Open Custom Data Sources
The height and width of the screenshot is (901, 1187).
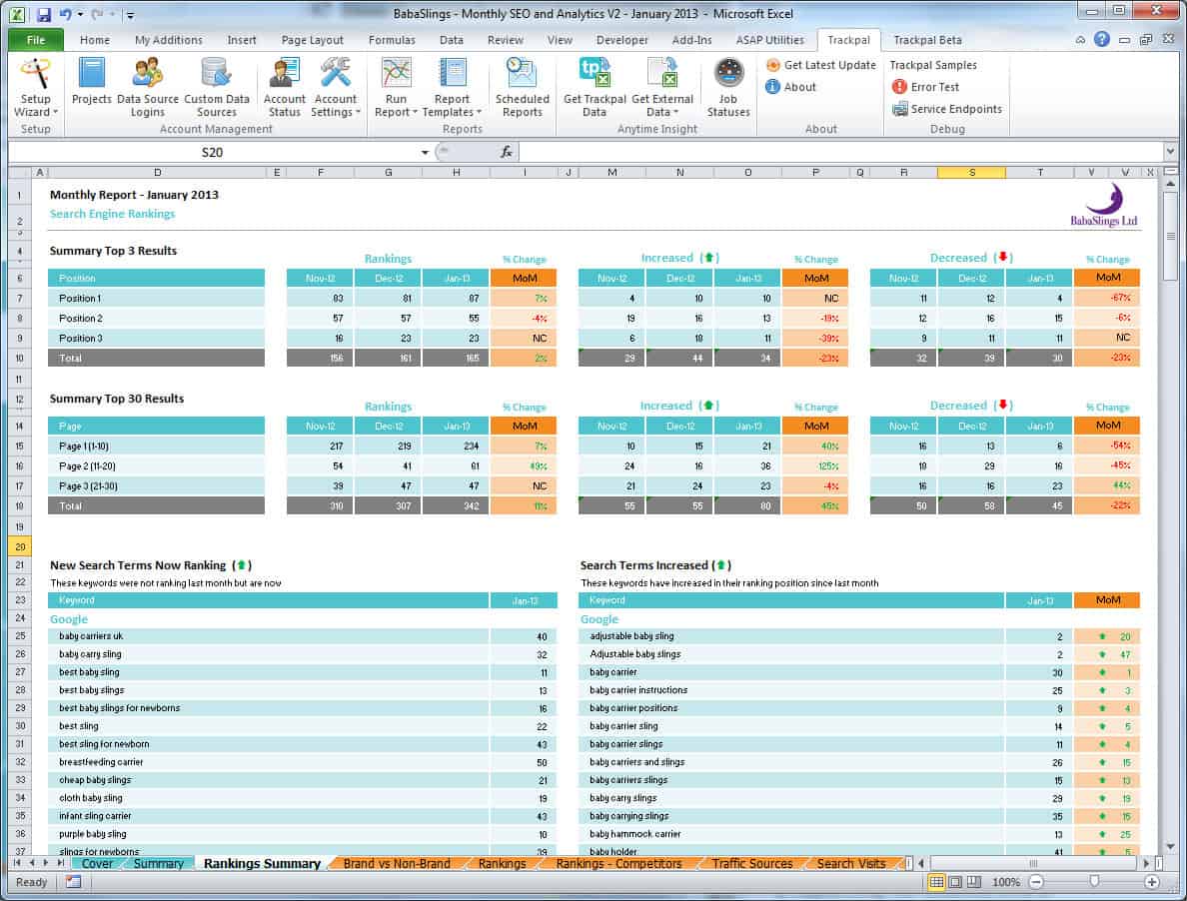(217, 88)
